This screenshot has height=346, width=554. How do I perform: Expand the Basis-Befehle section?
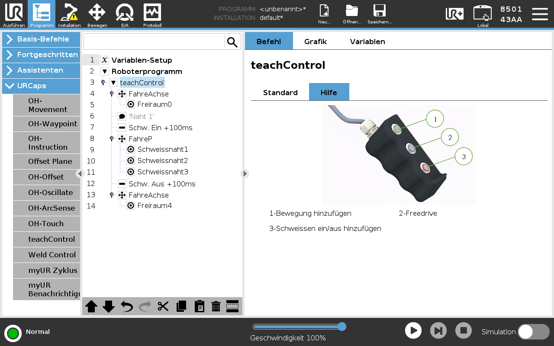tap(41, 39)
